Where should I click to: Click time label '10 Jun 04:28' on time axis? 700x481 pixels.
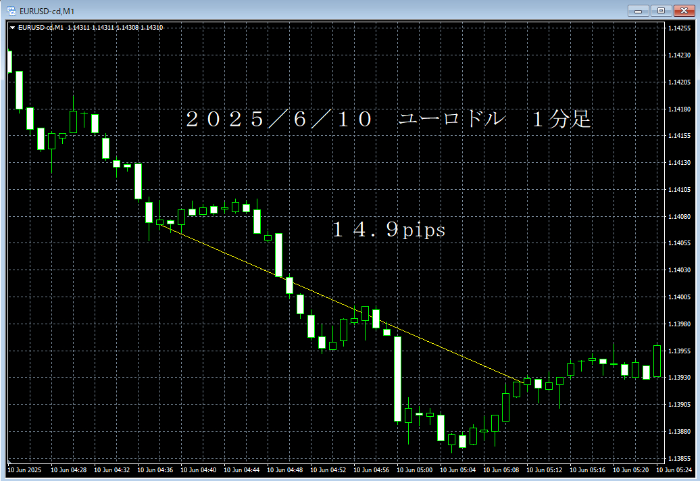[x=68, y=470]
